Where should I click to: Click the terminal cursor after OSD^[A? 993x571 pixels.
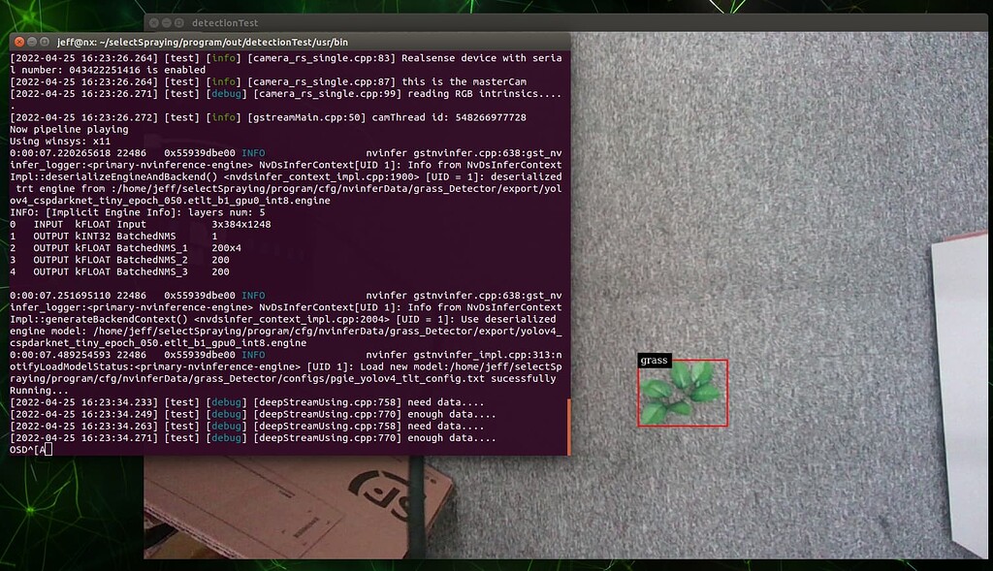49,449
